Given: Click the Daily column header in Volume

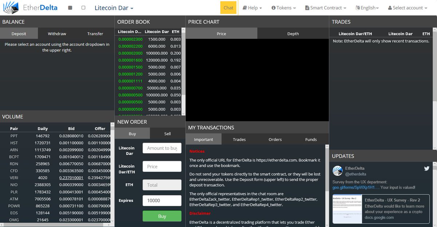Looking at the screenshot, I should (x=43, y=128).
